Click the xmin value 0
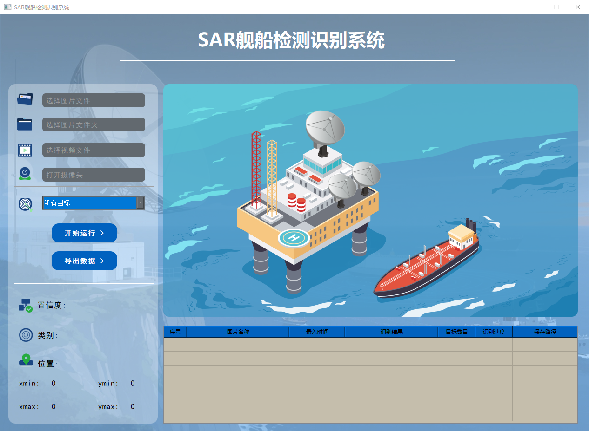The height and width of the screenshot is (431, 589). pyautogui.click(x=54, y=383)
